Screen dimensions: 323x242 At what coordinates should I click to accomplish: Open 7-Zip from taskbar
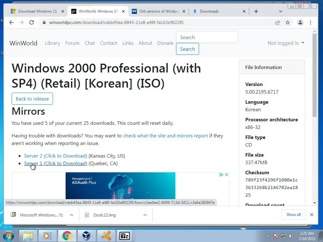[x=125, y=236]
